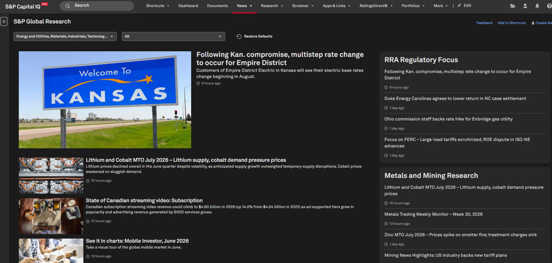
Task: Click the Edit pencil icon
Action: 459,6
